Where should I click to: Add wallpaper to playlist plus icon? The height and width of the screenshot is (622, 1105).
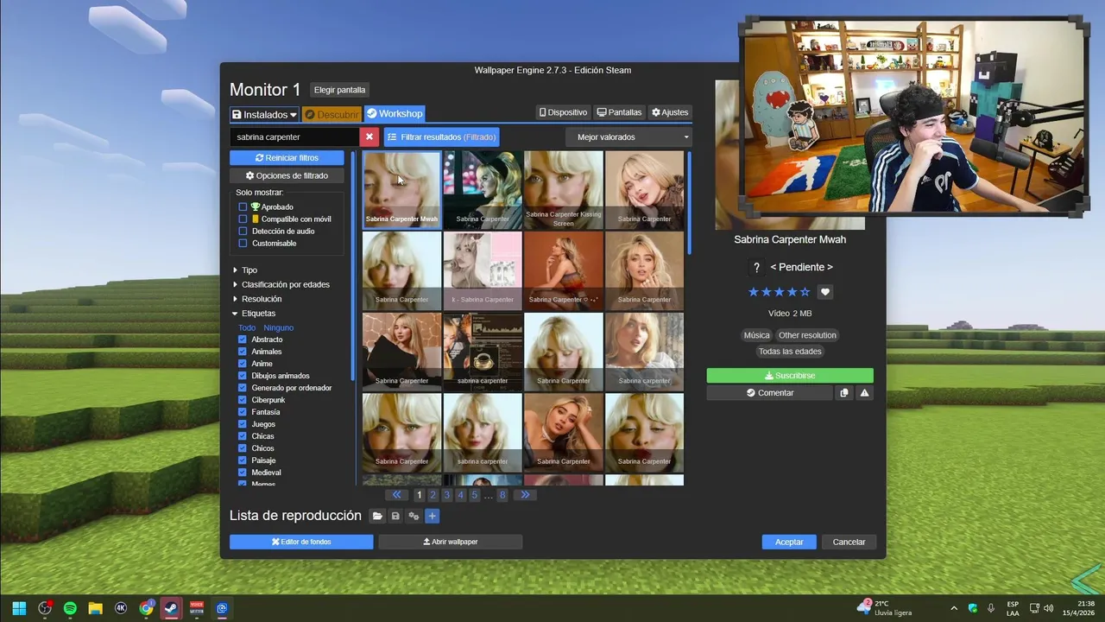[x=433, y=517]
